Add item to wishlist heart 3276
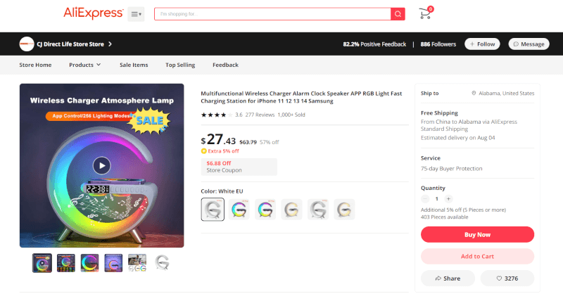This screenshot has width=563, height=301. pyautogui.click(x=507, y=278)
